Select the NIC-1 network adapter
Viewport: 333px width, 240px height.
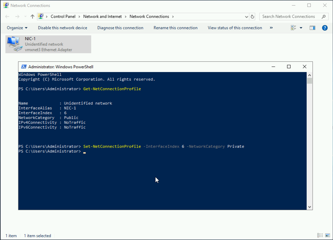pyautogui.click(x=48, y=44)
